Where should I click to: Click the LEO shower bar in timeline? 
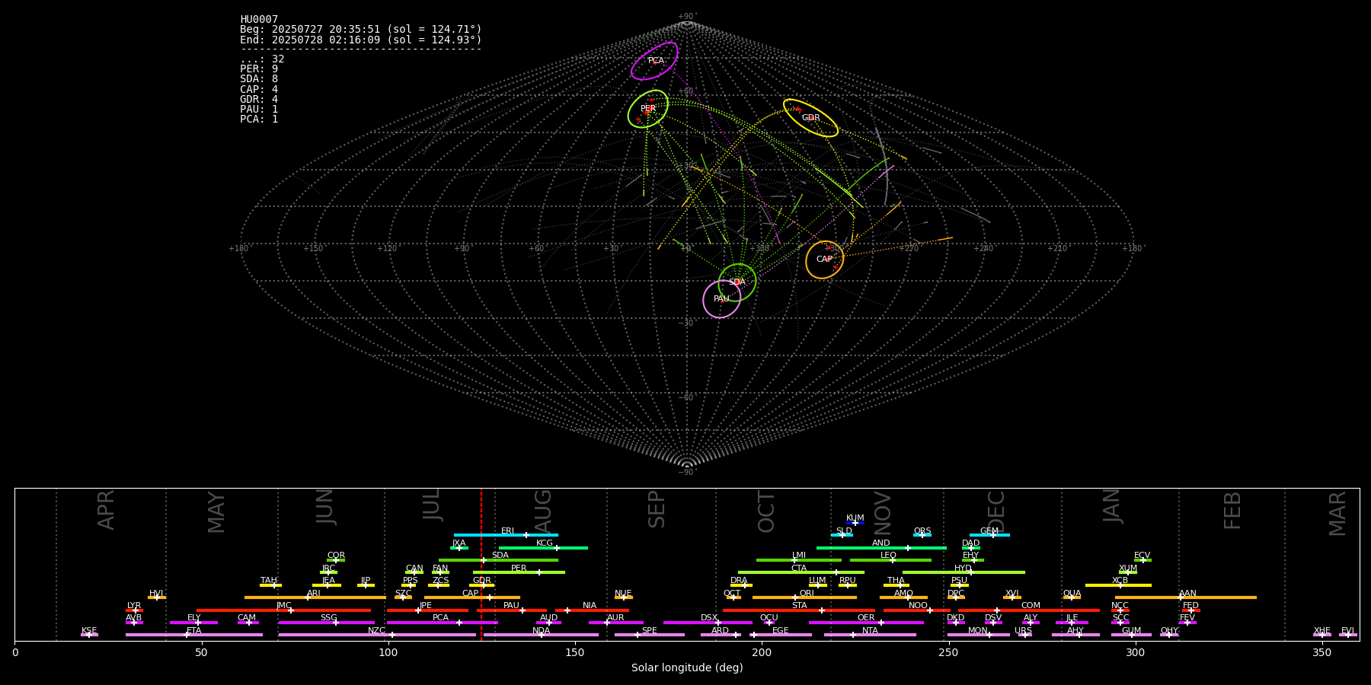click(x=890, y=560)
